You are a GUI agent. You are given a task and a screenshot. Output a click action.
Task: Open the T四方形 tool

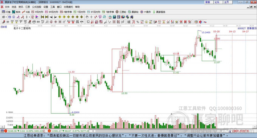tap(80, 12)
